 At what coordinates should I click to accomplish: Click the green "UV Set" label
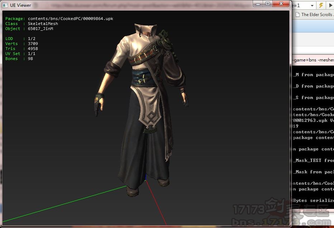click(13, 54)
